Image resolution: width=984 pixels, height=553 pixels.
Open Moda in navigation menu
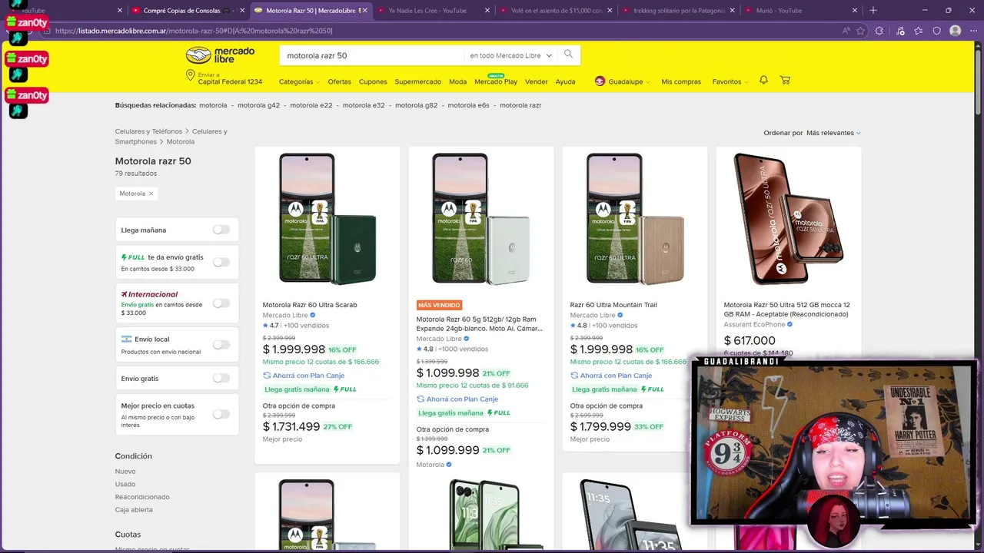point(457,81)
